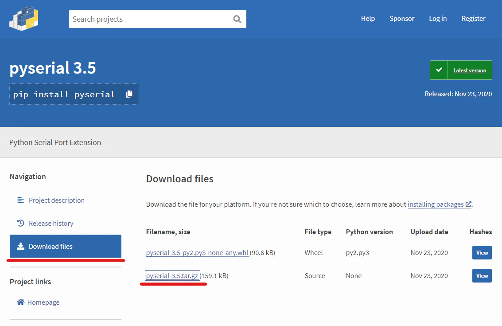502x326 pixels.
Task: Open the Help page
Action: [x=368, y=19]
